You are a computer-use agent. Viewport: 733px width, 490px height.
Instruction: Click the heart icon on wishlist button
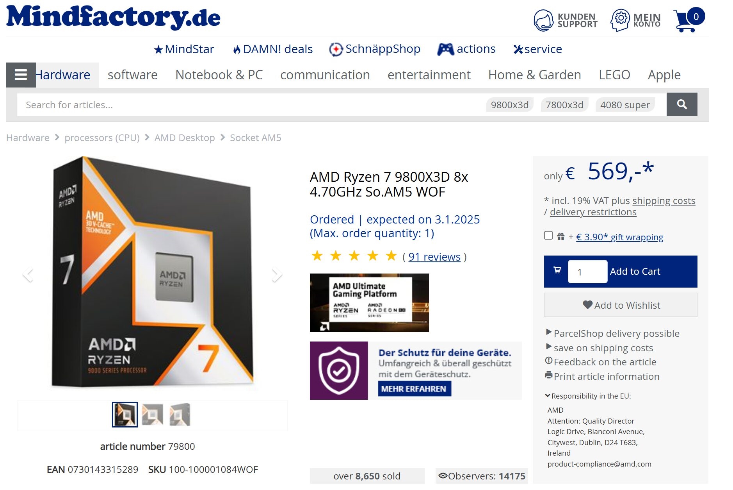tap(587, 305)
